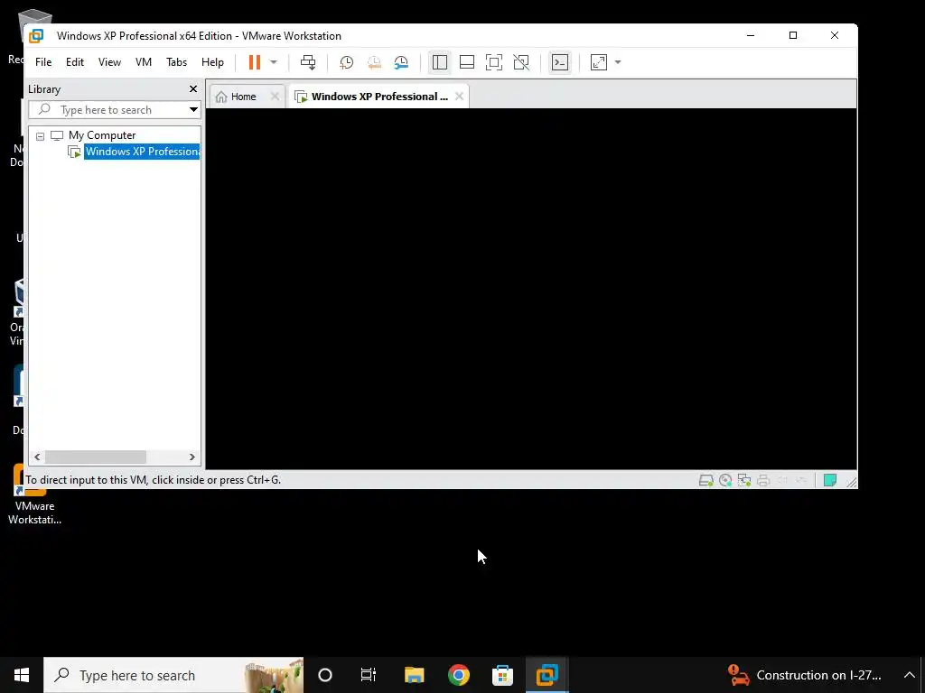Take a snapshot of this virtual machine
This screenshot has width=925, height=693.
coord(346,62)
